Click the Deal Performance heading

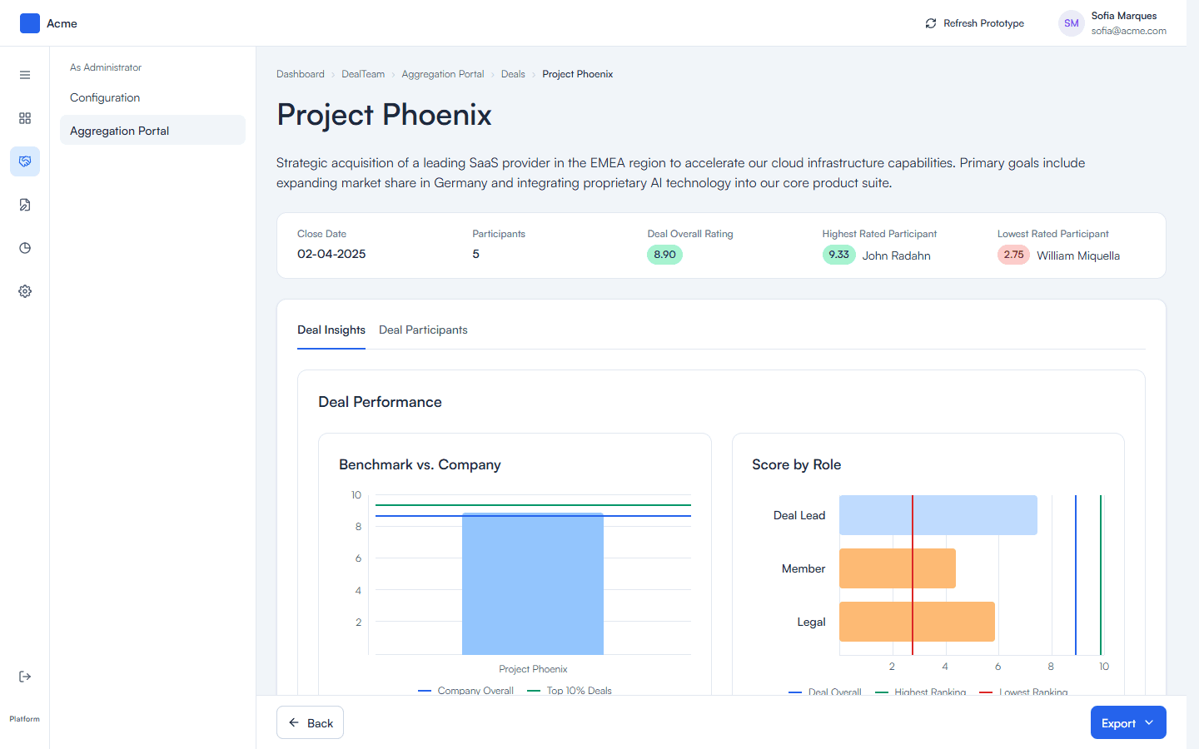click(380, 402)
